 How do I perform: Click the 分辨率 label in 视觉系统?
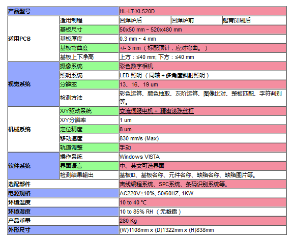[89, 84]
